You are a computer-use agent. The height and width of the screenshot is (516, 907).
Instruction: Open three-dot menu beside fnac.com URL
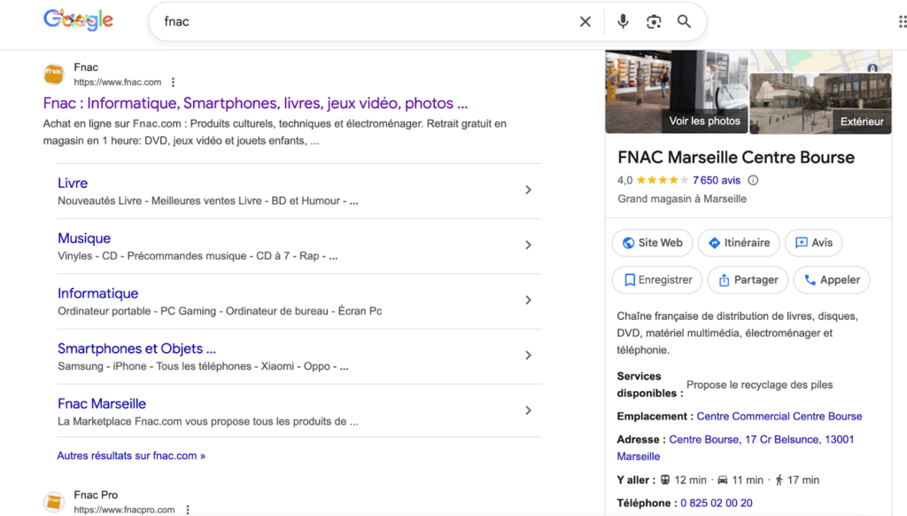[174, 82]
